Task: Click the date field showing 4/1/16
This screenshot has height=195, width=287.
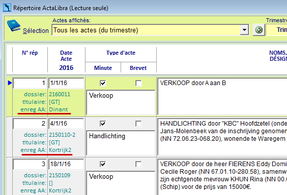Action: tap(66, 124)
